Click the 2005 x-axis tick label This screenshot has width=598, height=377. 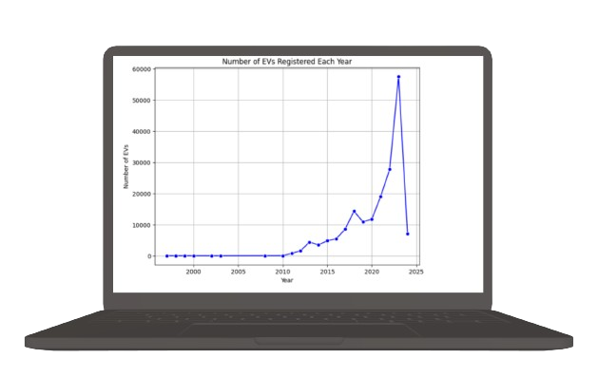[x=238, y=272]
